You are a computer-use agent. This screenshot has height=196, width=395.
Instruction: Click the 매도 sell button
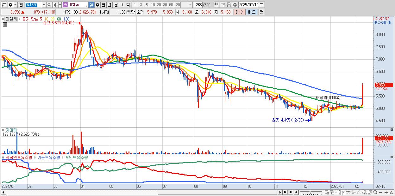click(252, 12)
